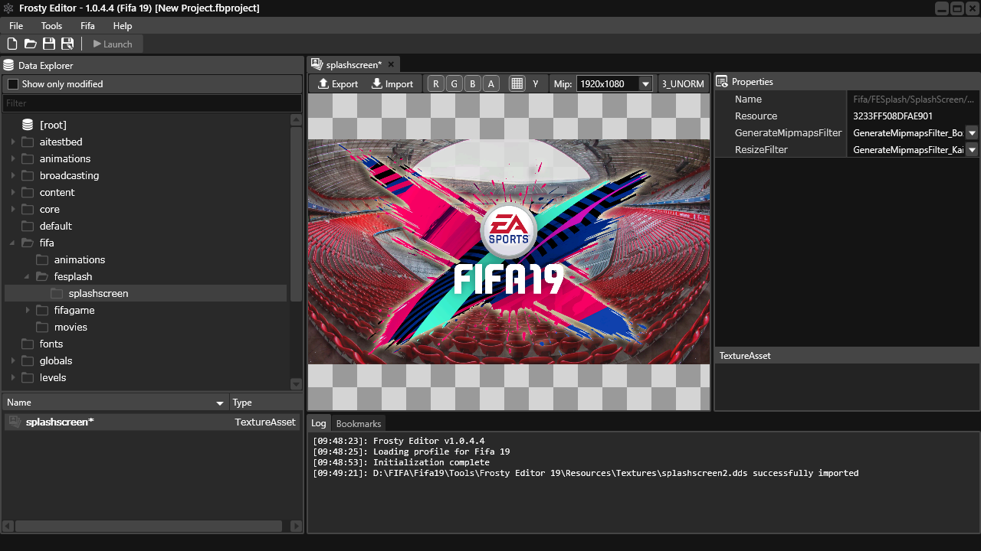Click the core folder icon

click(28, 209)
